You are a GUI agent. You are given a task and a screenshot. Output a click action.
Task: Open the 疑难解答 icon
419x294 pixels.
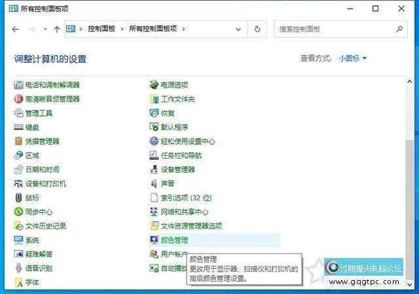(x=18, y=254)
